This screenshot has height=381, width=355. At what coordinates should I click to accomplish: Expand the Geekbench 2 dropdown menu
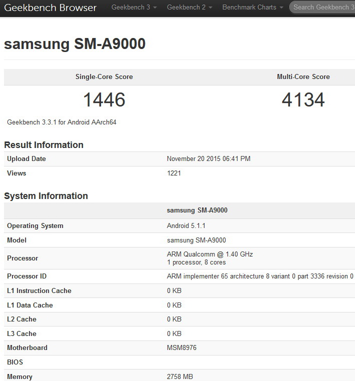tap(189, 7)
